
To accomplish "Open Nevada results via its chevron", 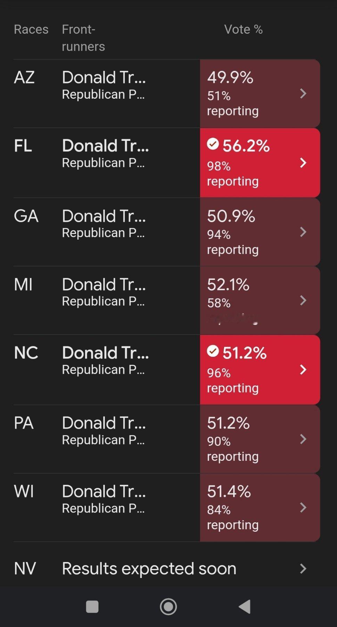I will (x=303, y=569).
